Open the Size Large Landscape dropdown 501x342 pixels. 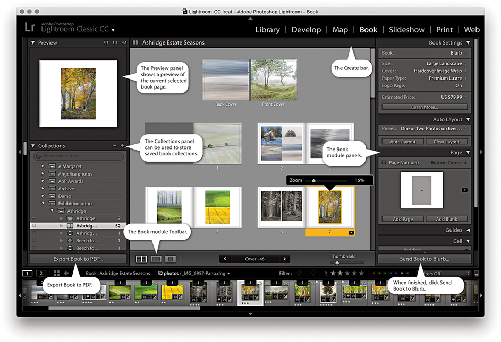446,64
